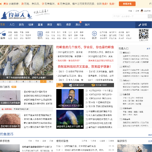Open the giant underwater fish thumbnail
The height and width of the screenshot is (152, 152).
click(x=70, y=119)
